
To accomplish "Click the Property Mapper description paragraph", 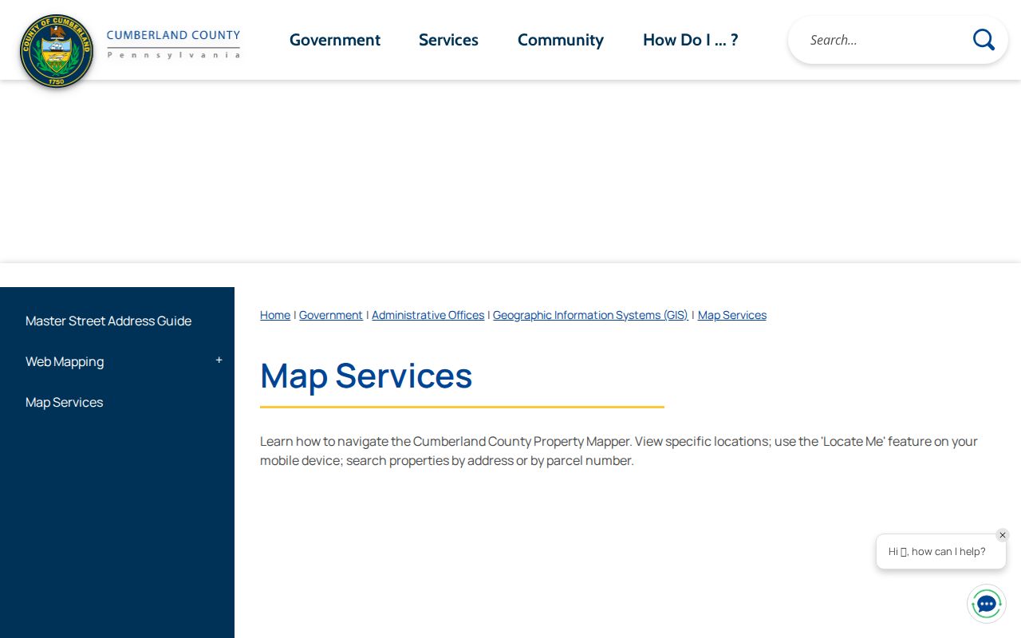I will tap(619, 451).
